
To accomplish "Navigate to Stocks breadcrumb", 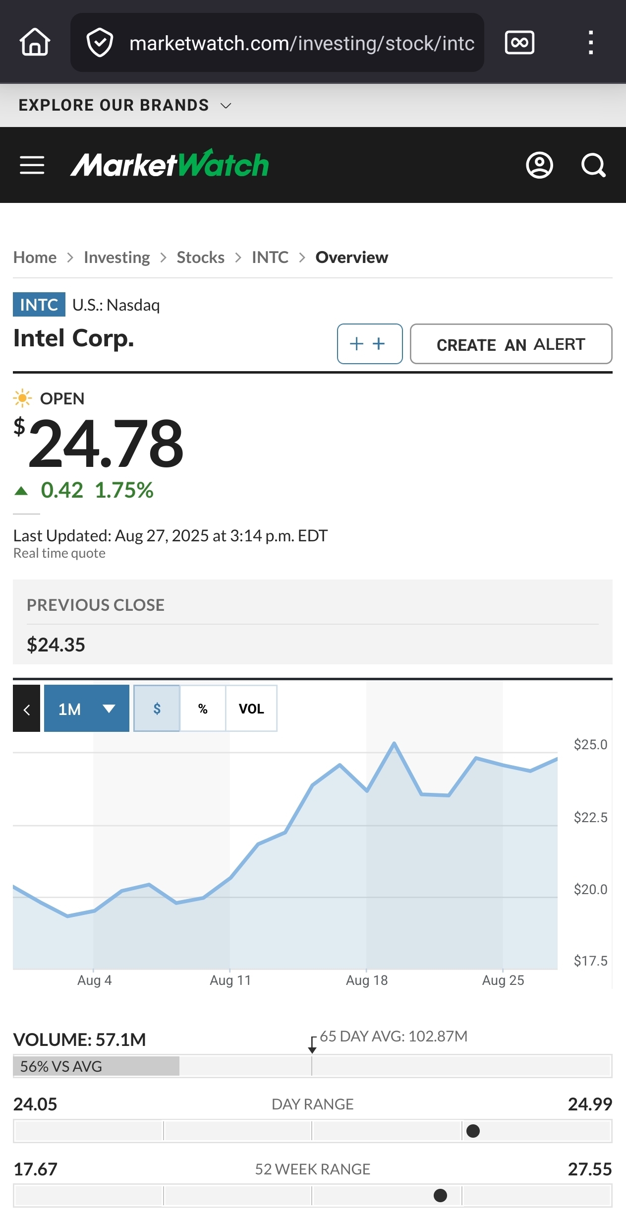I will 200,258.
